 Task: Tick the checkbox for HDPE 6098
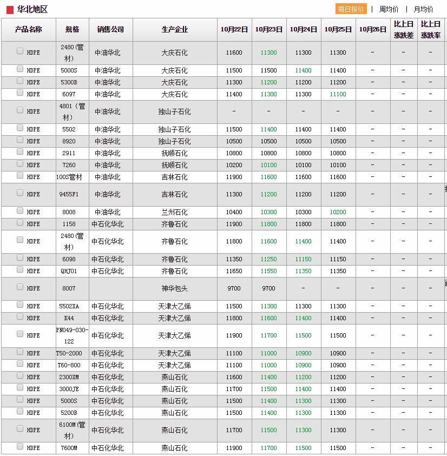pos(20,257)
